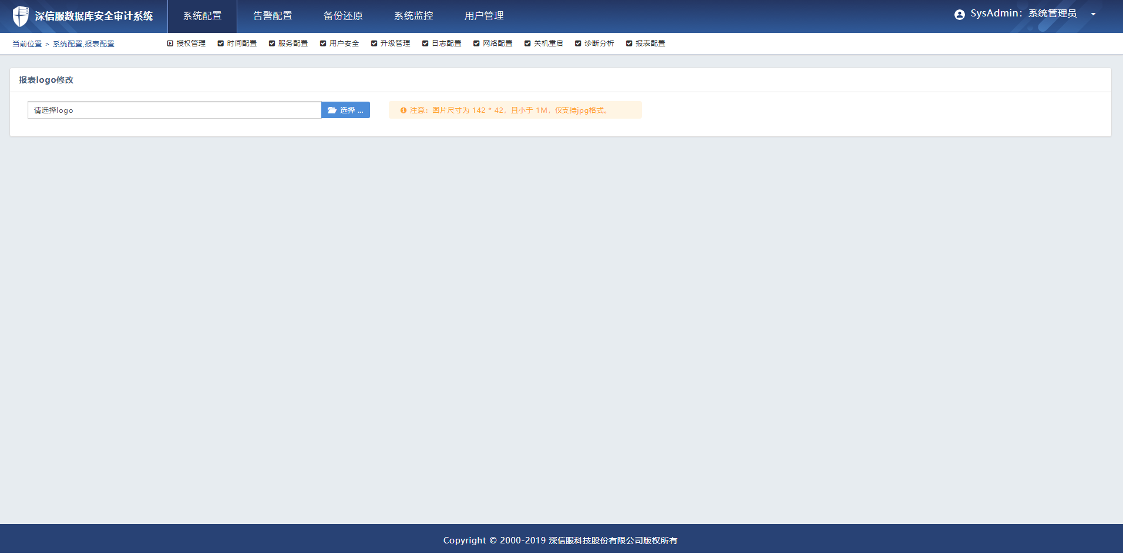The height and width of the screenshot is (554, 1123).
Task: Click the folder icon in 选择 button
Action: click(332, 110)
